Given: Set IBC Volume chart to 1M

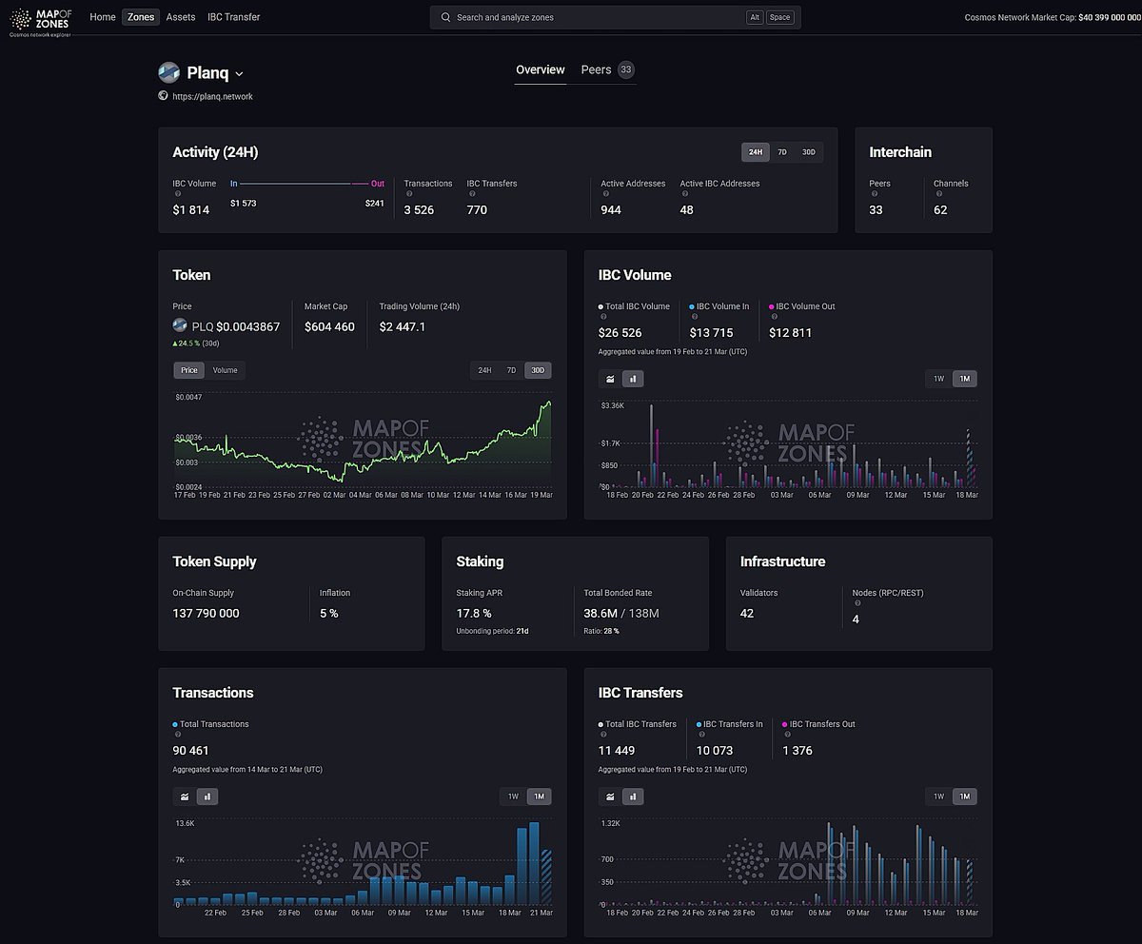Looking at the screenshot, I should 964,379.
